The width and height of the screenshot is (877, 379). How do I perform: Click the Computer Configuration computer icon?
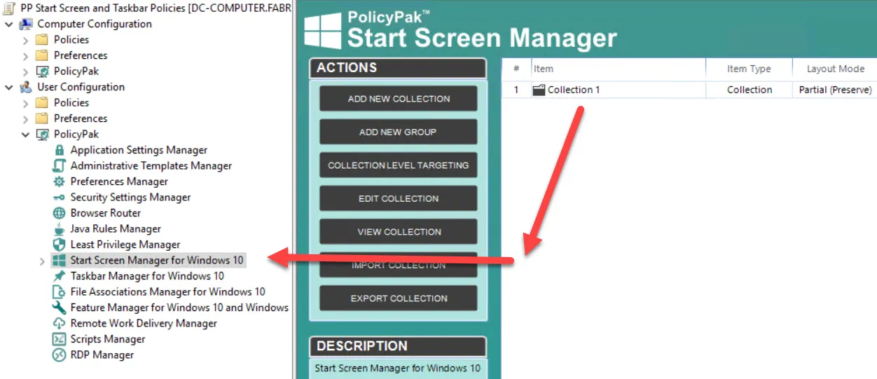click(x=26, y=24)
